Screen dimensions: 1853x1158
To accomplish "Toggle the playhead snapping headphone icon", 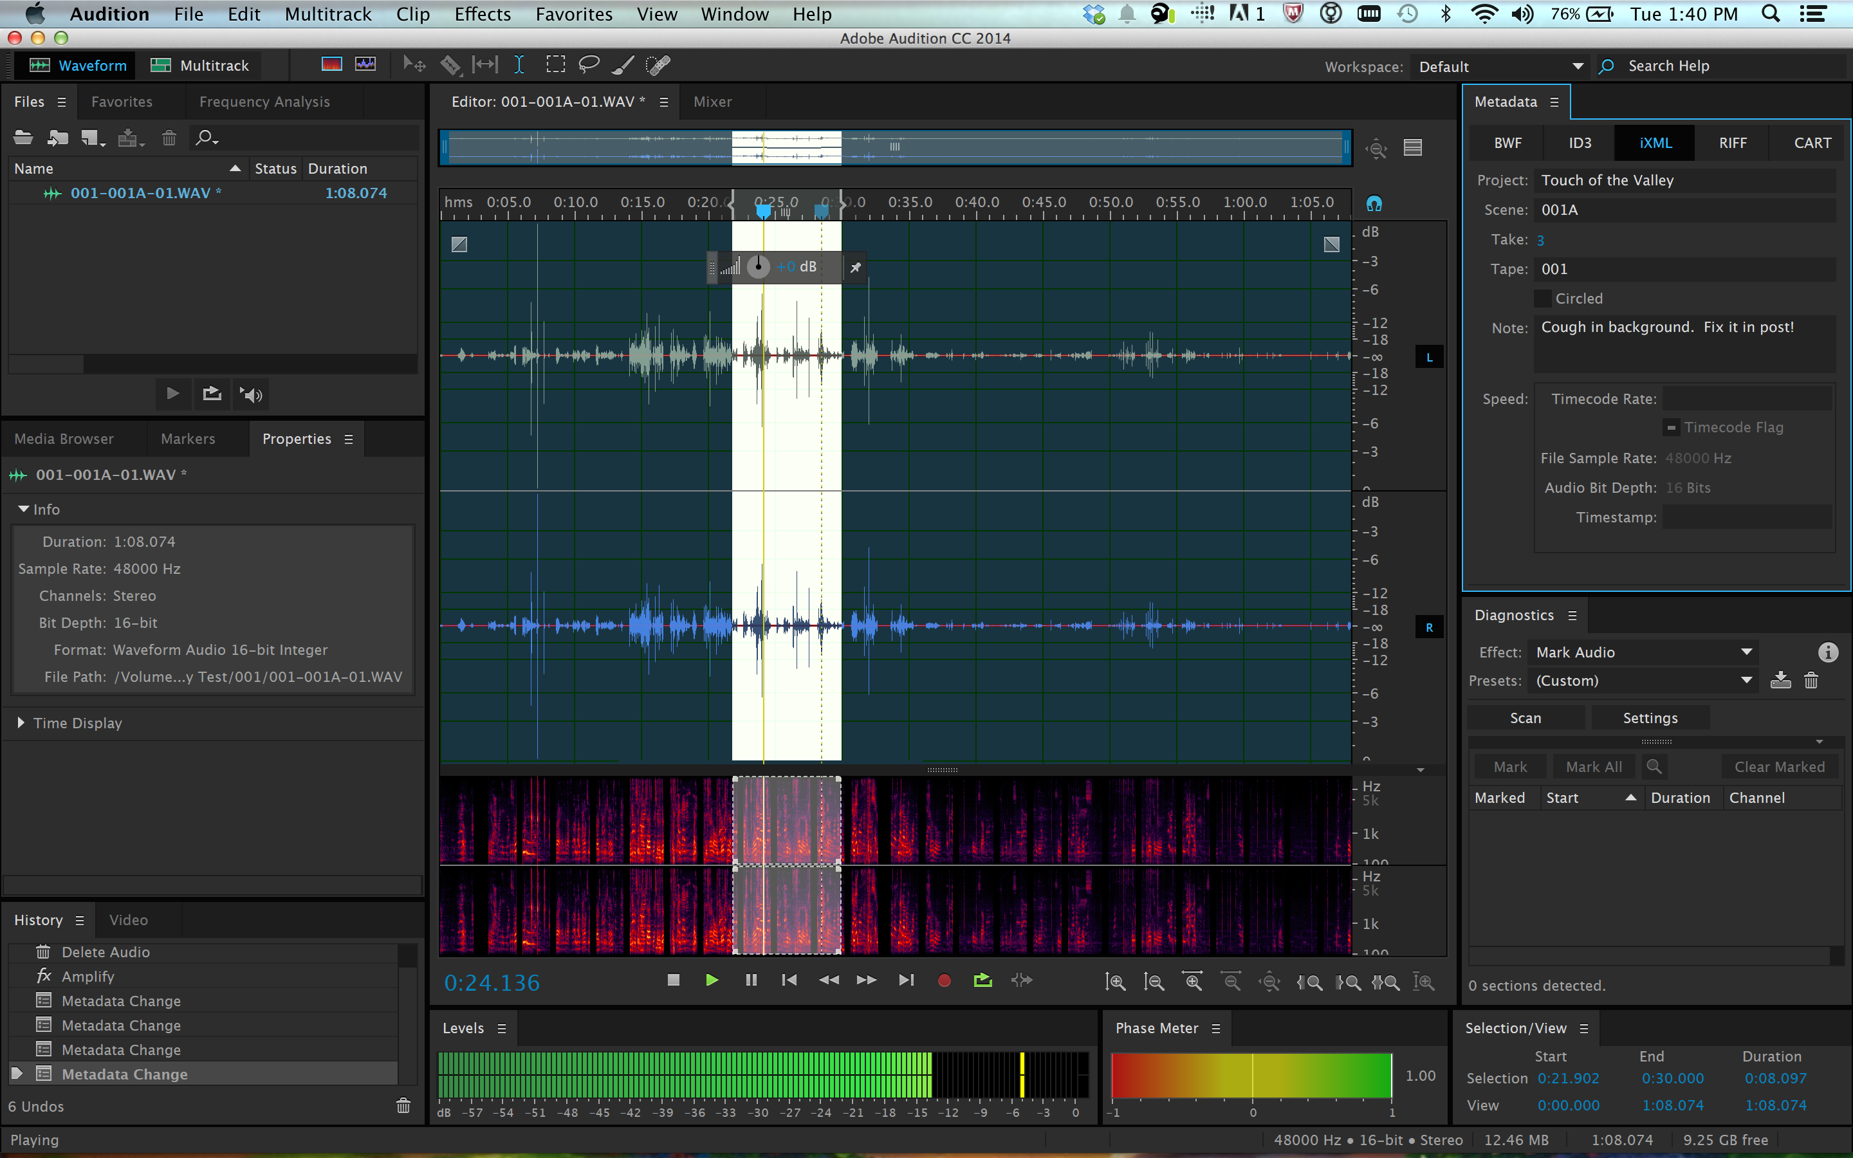I will 1374,204.
